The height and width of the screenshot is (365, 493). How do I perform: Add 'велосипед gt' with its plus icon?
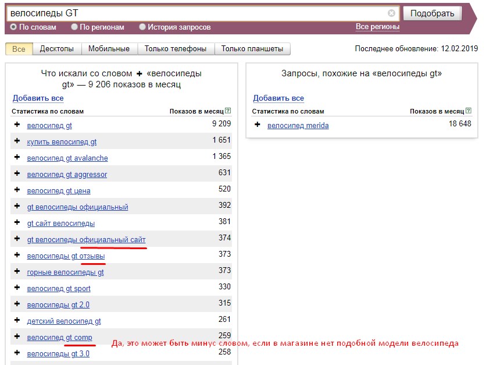17,125
